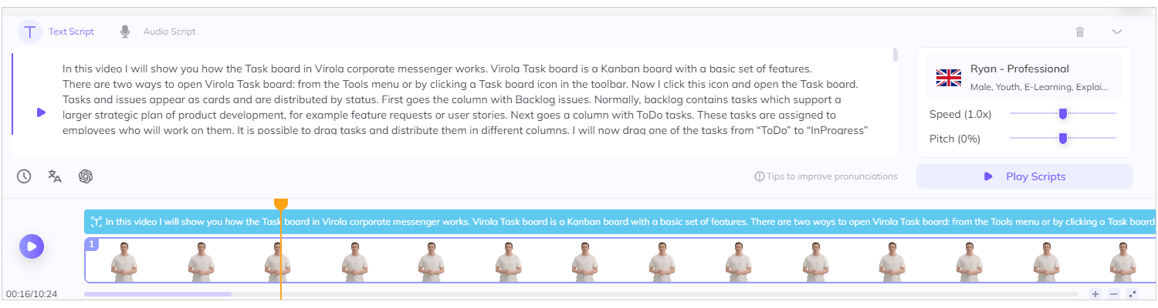
Task: Play the script paragraph with the small arrow
Action: [x=41, y=112]
